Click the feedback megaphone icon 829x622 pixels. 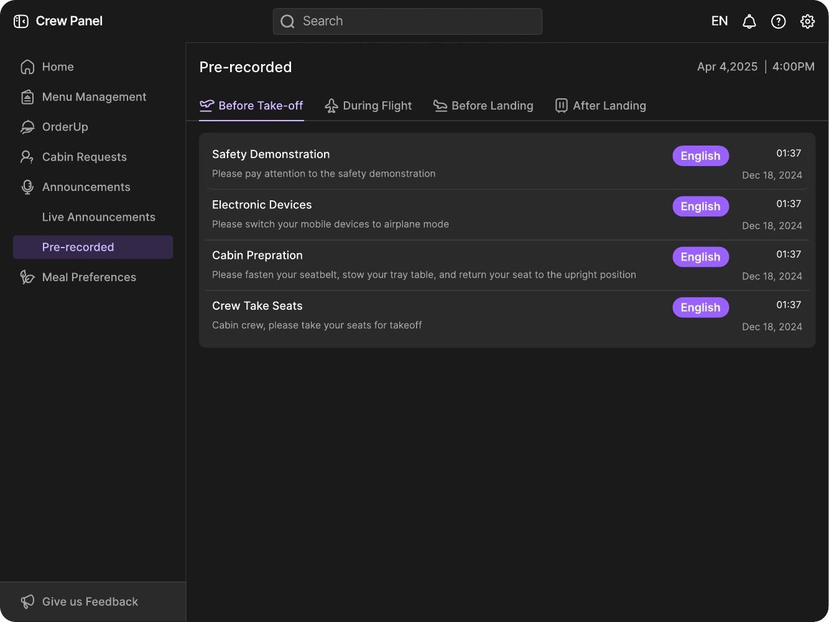[x=27, y=601]
